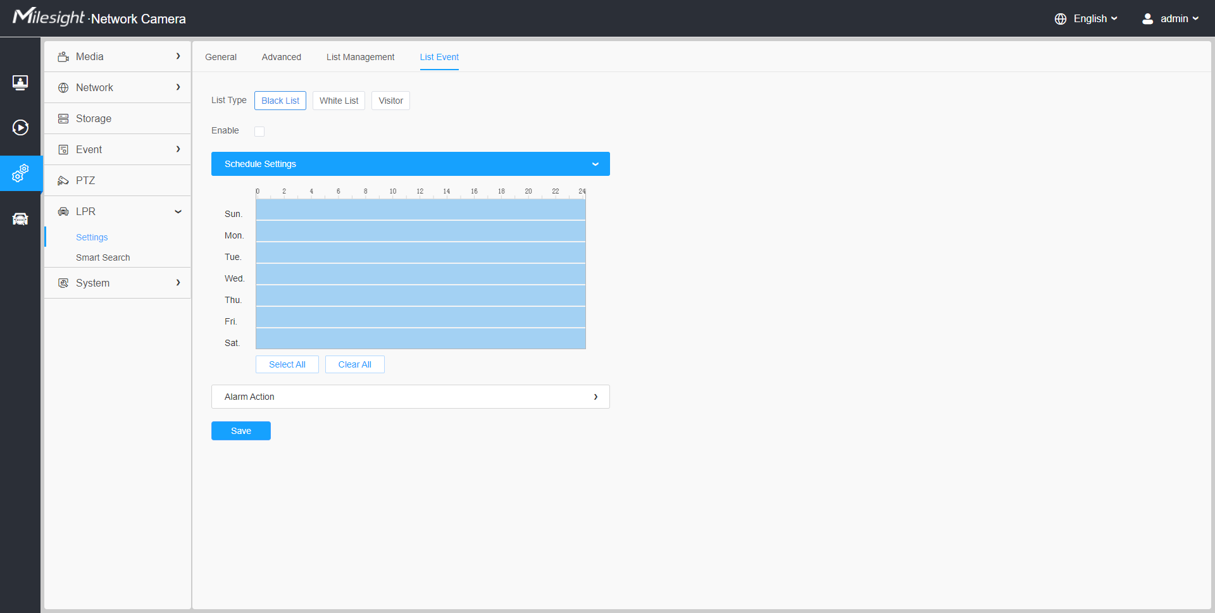Open Smart Search under LPR
This screenshot has height=613, width=1215.
click(x=103, y=257)
